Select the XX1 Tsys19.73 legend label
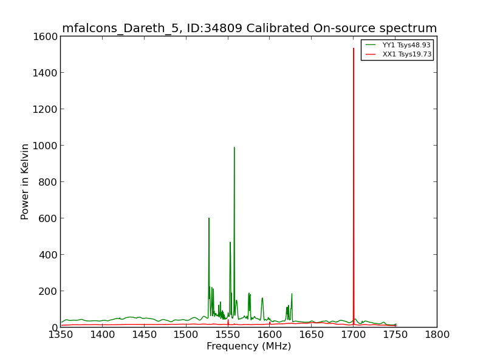 (x=406, y=54)
